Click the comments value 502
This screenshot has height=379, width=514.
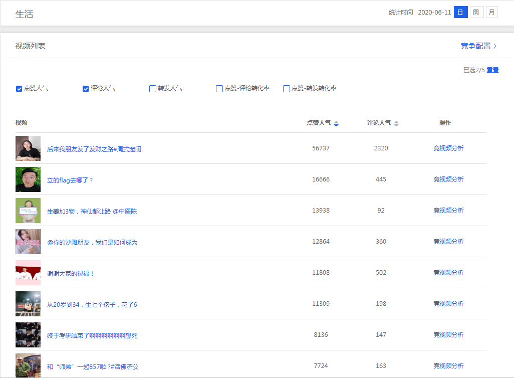click(381, 273)
